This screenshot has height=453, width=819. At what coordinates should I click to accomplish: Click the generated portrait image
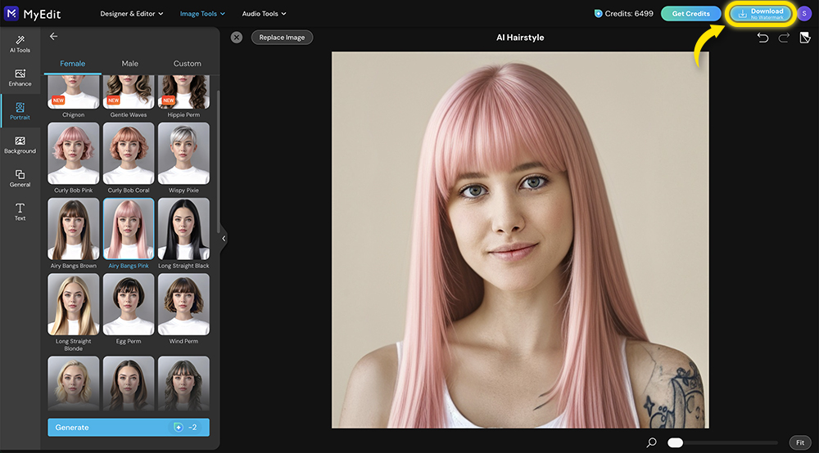[520, 240]
